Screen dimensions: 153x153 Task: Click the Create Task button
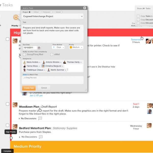[x=29, y=88]
